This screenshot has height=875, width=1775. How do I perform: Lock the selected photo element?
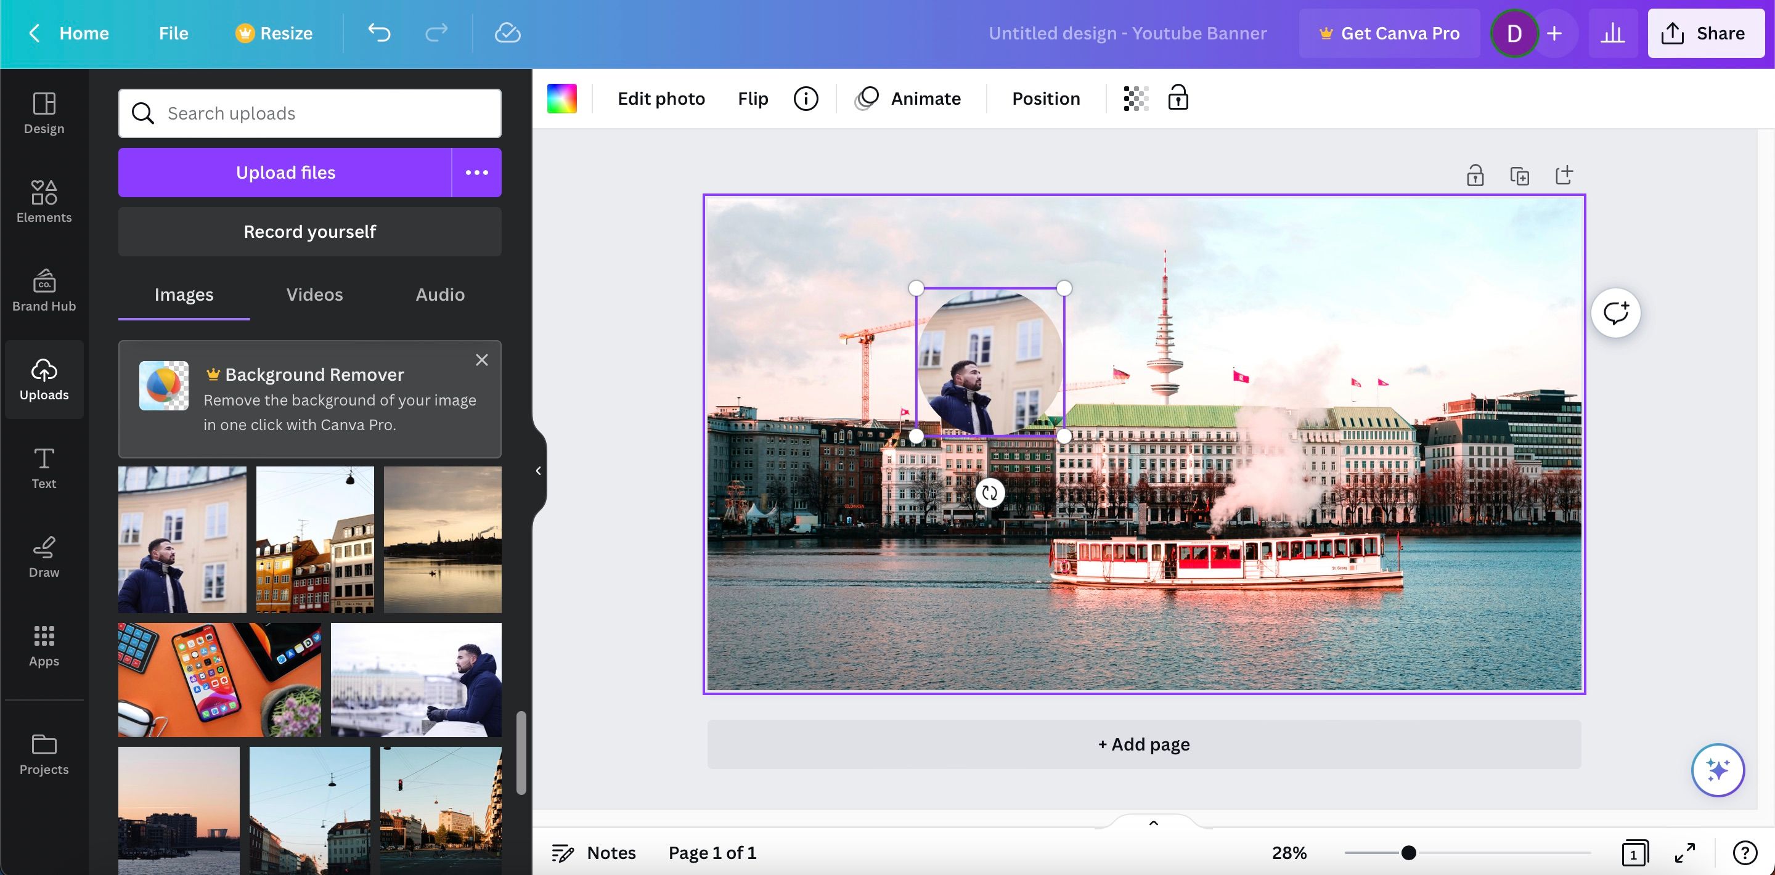(1178, 98)
